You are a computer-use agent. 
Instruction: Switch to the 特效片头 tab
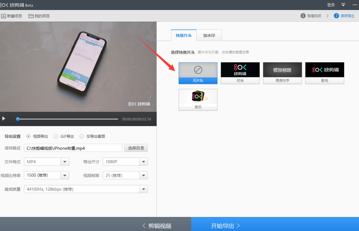(183, 35)
